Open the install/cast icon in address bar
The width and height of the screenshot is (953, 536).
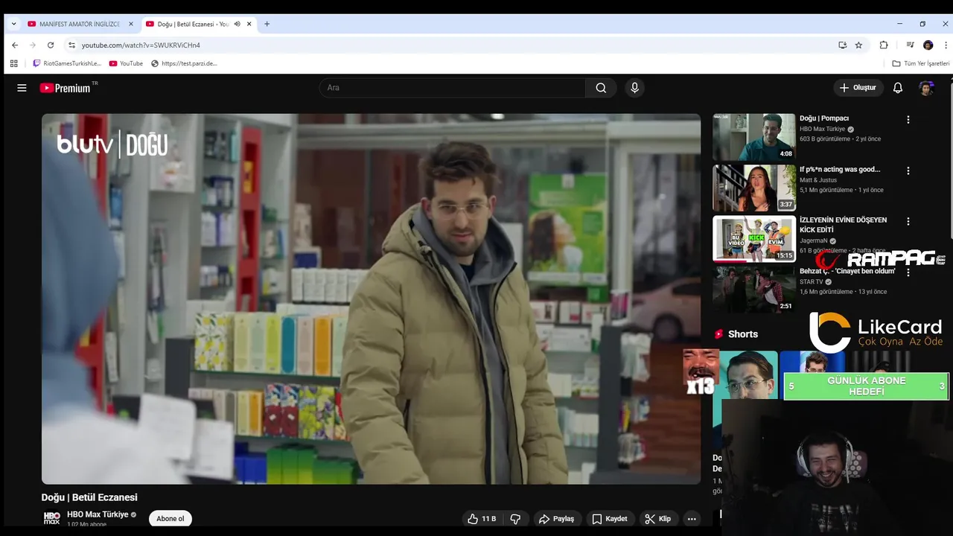click(x=842, y=45)
